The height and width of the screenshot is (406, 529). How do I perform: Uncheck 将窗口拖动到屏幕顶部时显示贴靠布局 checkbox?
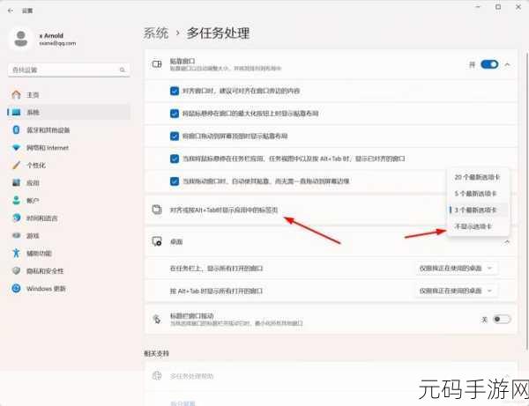coord(175,137)
